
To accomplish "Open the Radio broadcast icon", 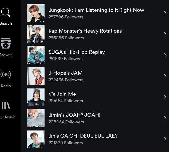I will (6, 74).
